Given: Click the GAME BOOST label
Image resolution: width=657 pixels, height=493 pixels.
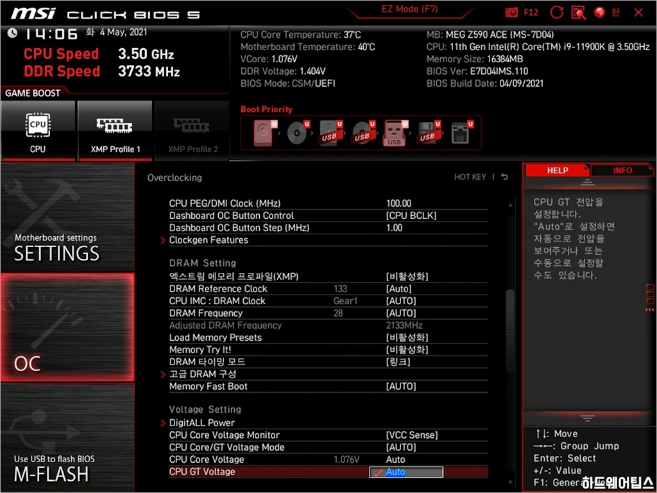Looking at the screenshot, I should pyautogui.click(x=33, y=93).
